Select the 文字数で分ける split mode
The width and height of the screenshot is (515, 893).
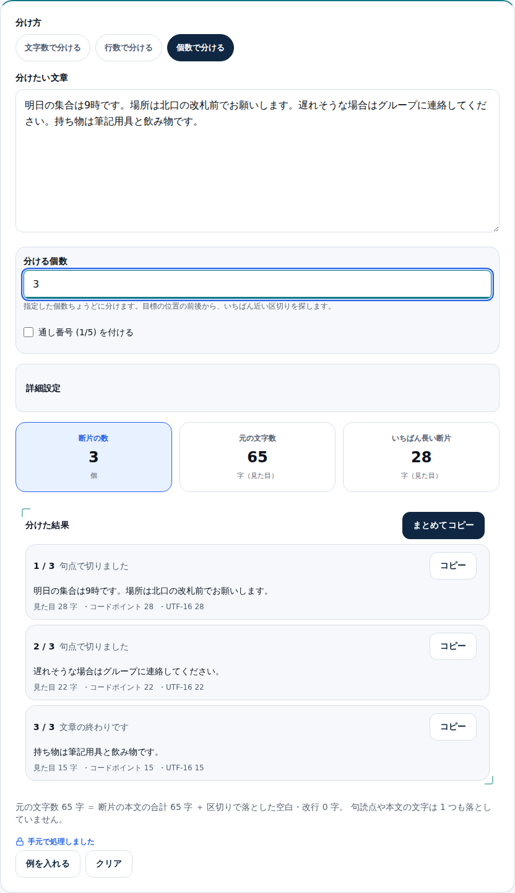tap(53, 48)
